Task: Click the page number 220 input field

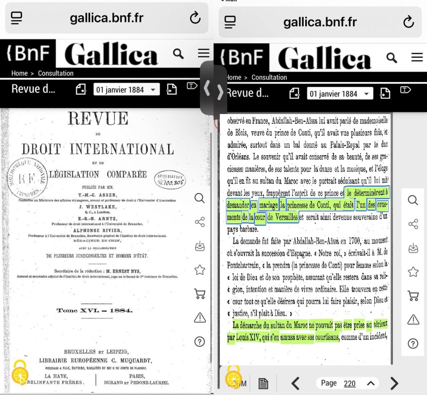Action: pyautogui.click(x=349, y=383)
